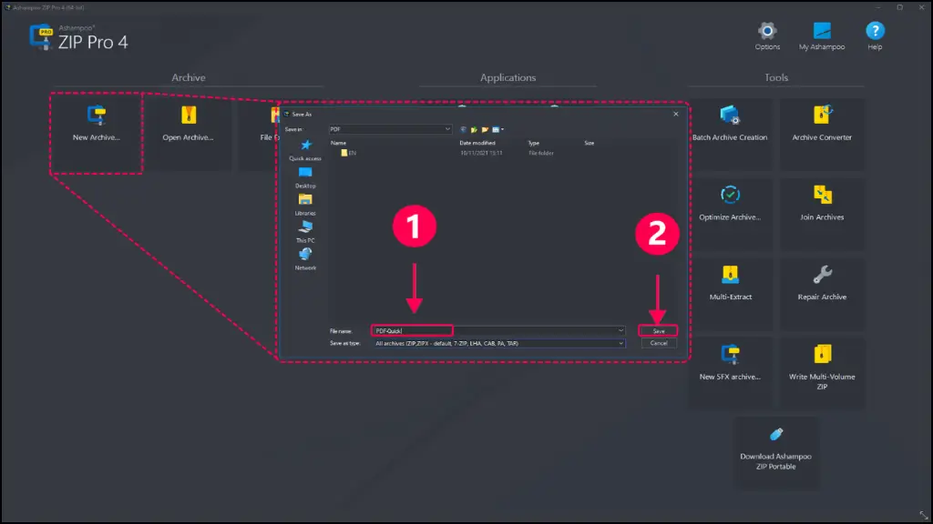Expand the Save in folder dropdown

[447, 129]
